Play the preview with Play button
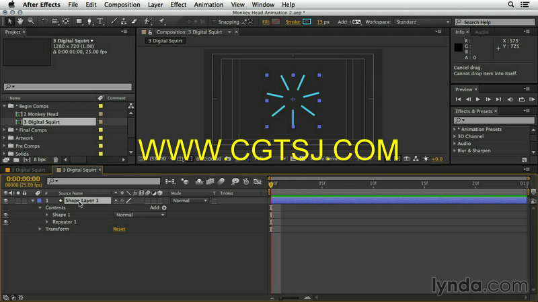Viewport: 538px width, 302px height. pos(478,99)
